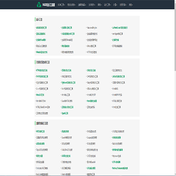Click the green site logo icon

point(39,5)
